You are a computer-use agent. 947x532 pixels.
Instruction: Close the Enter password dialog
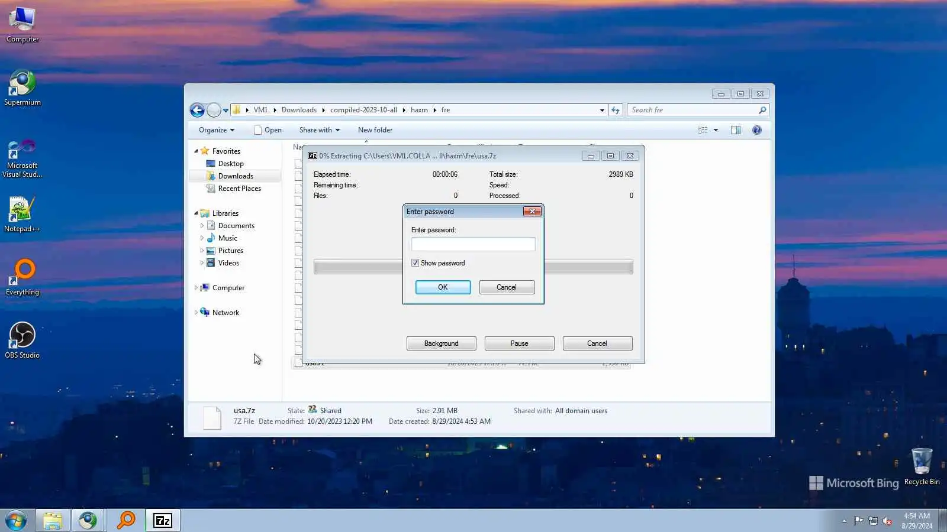coord(532,212)
